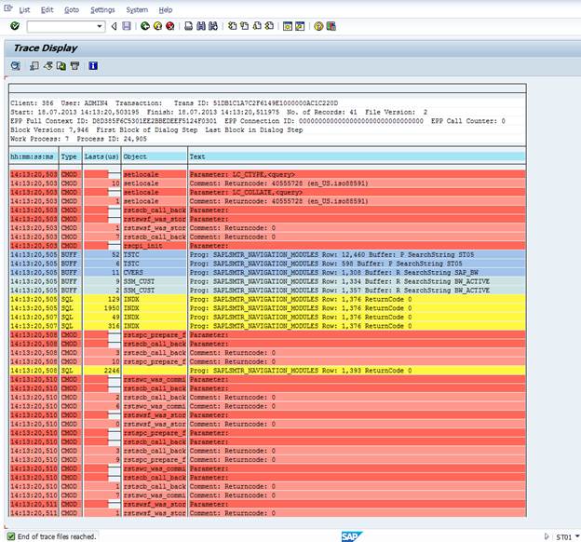581x542 pixels.
Task: Collapse the command field with triangle arrow
Action: point(115,26)
